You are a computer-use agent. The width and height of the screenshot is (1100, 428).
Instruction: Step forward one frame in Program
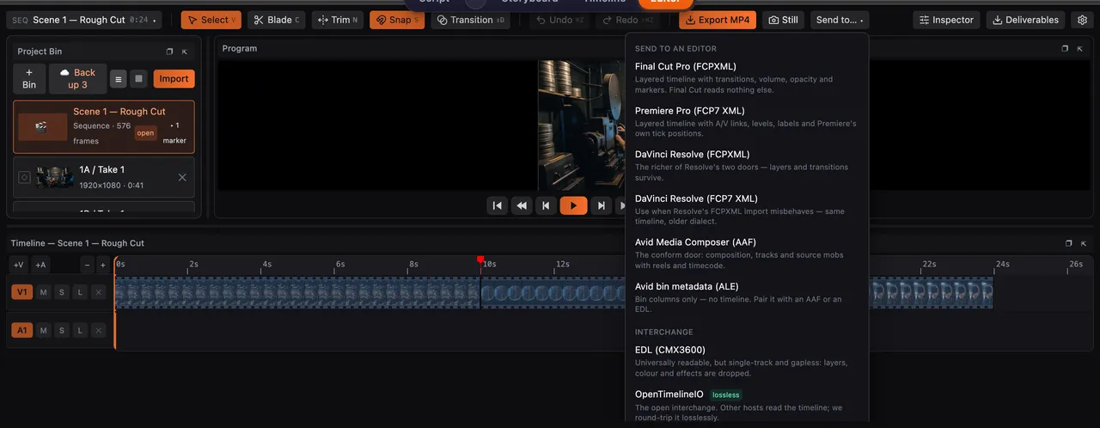coord(602,205)
